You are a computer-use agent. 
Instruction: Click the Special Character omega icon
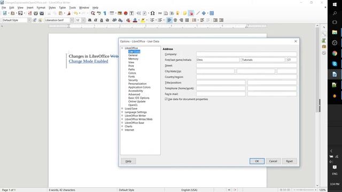tap(152, 13)
